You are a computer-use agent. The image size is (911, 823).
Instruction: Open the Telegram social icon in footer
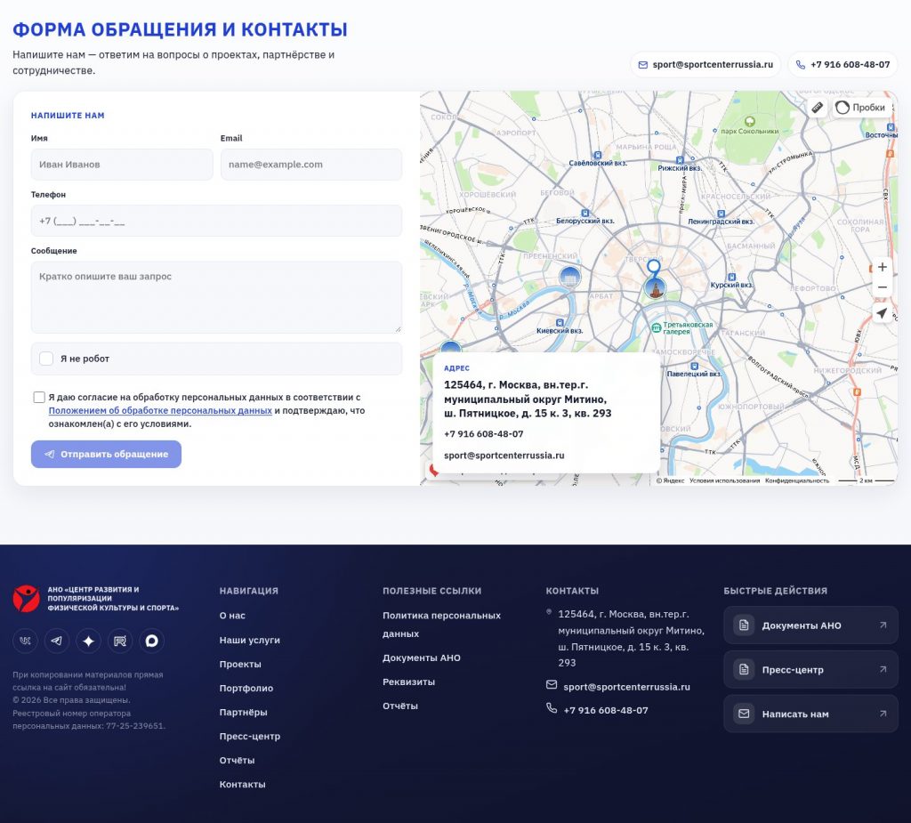point(56,641)
